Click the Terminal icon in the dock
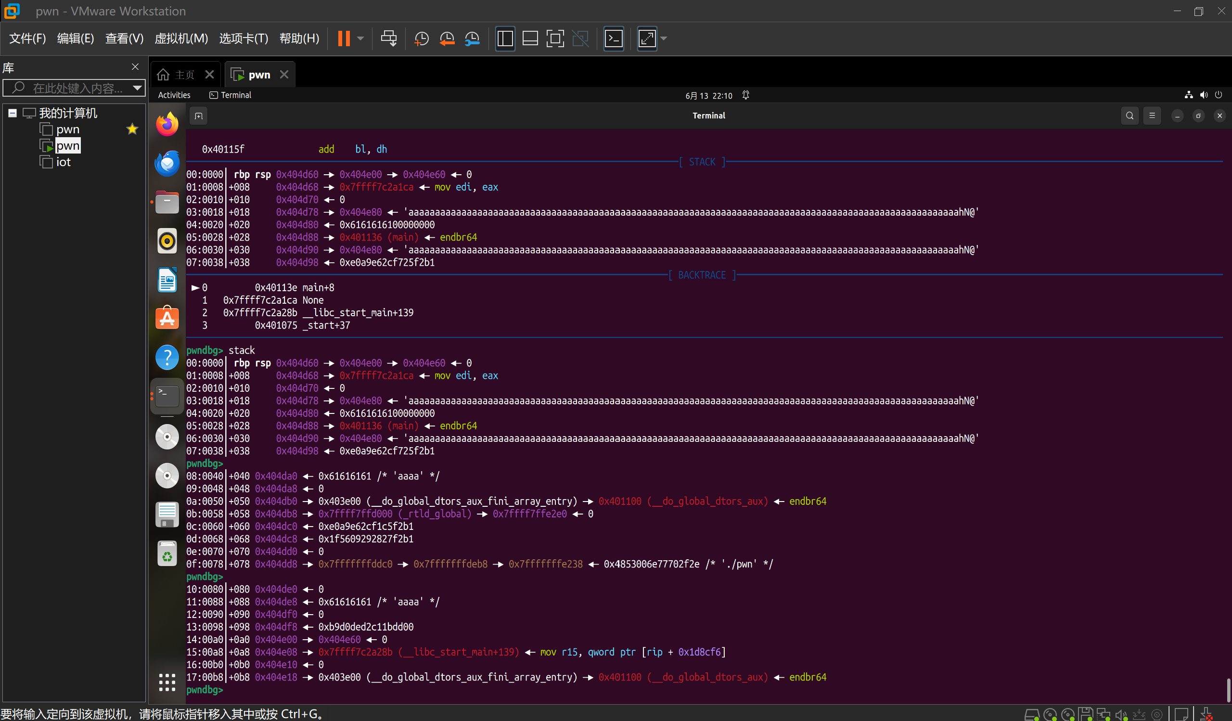Screen dimensions: 1232x721 [x=167, y=397]
